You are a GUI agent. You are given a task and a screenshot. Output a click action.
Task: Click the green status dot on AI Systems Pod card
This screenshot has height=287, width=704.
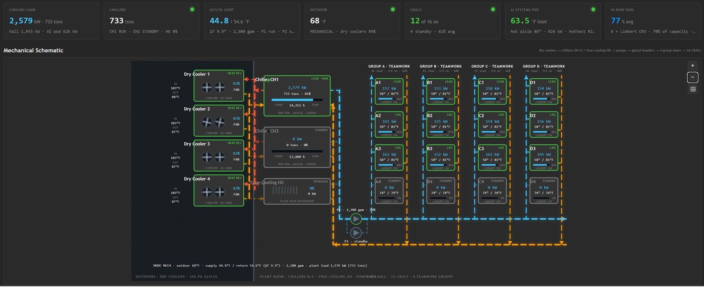593,9
